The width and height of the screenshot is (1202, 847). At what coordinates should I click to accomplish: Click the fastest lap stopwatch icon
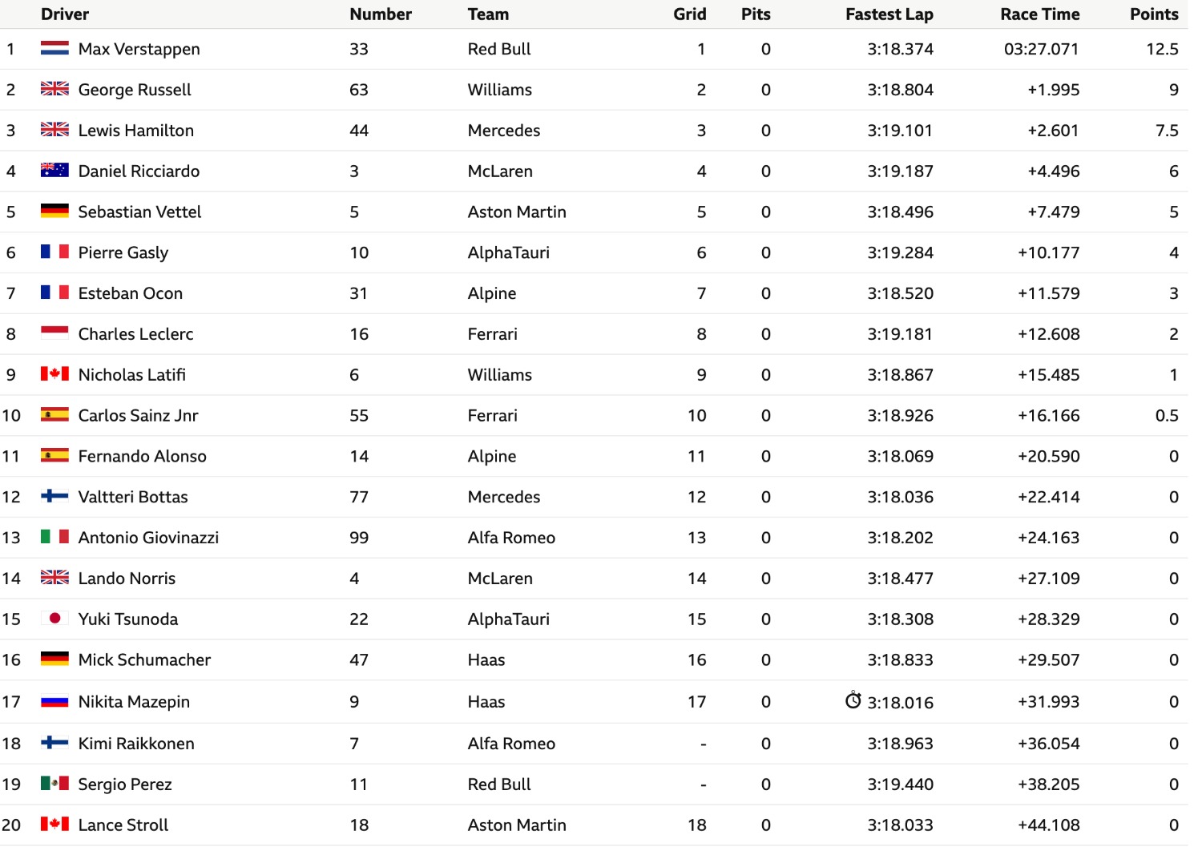pos(853,700)
